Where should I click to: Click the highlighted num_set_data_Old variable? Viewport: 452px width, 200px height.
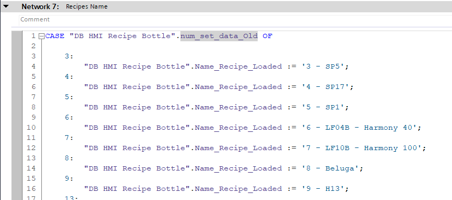click(219, 36)
